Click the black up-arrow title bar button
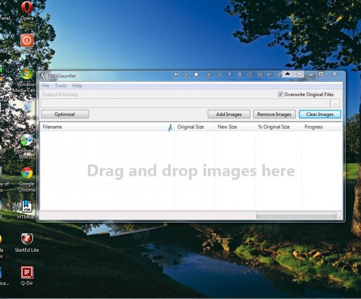Image resolution: width=361 pixels, height=299 pixels. pos(287,74)
